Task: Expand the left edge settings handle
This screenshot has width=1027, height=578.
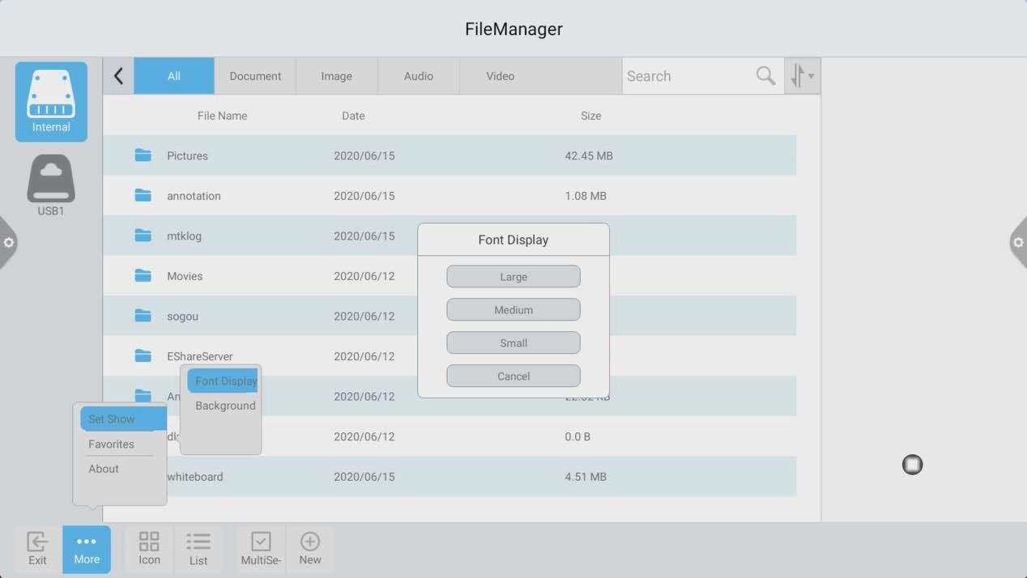Action: click(x=8, y=243)
